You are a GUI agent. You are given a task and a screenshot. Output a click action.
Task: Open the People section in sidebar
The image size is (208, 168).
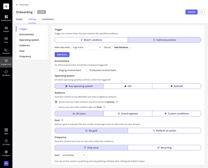[6, 29]
